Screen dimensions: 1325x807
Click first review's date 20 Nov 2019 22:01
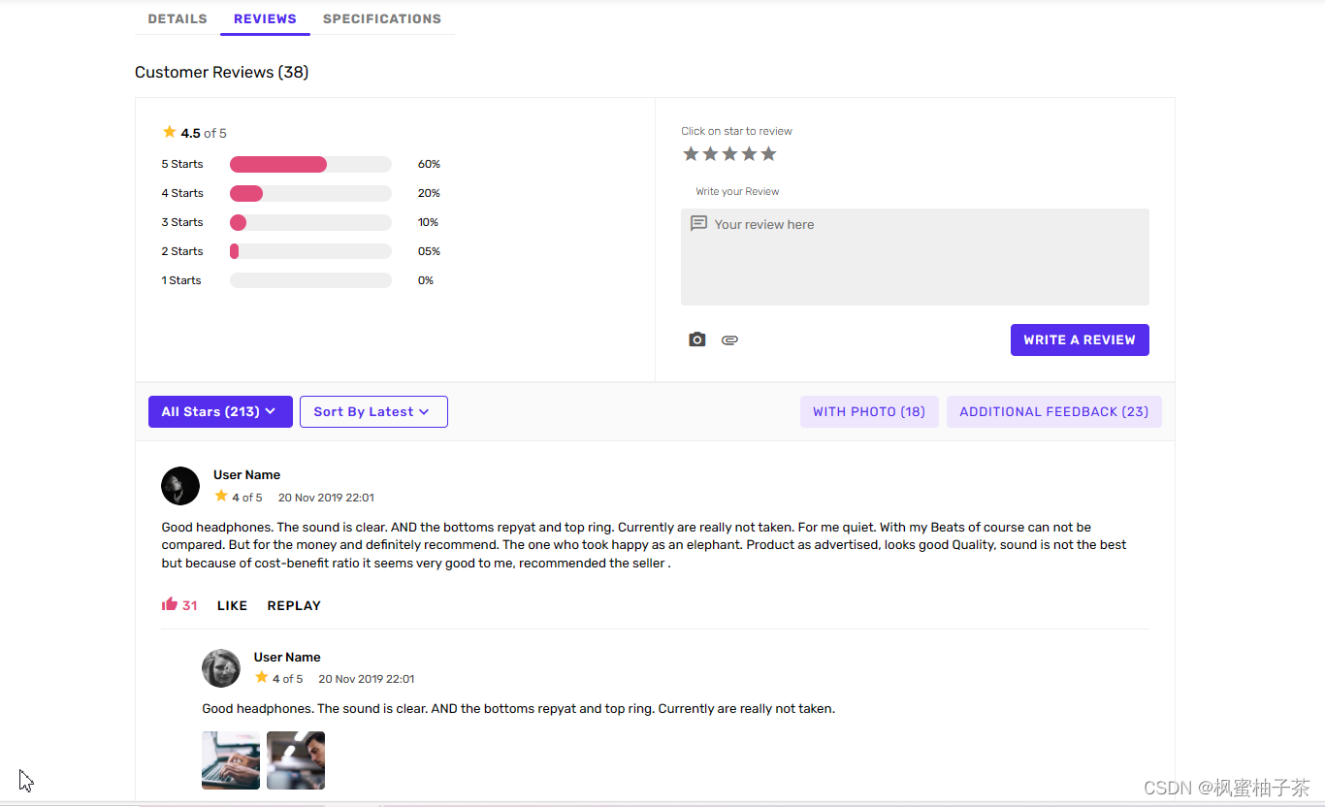326,498
